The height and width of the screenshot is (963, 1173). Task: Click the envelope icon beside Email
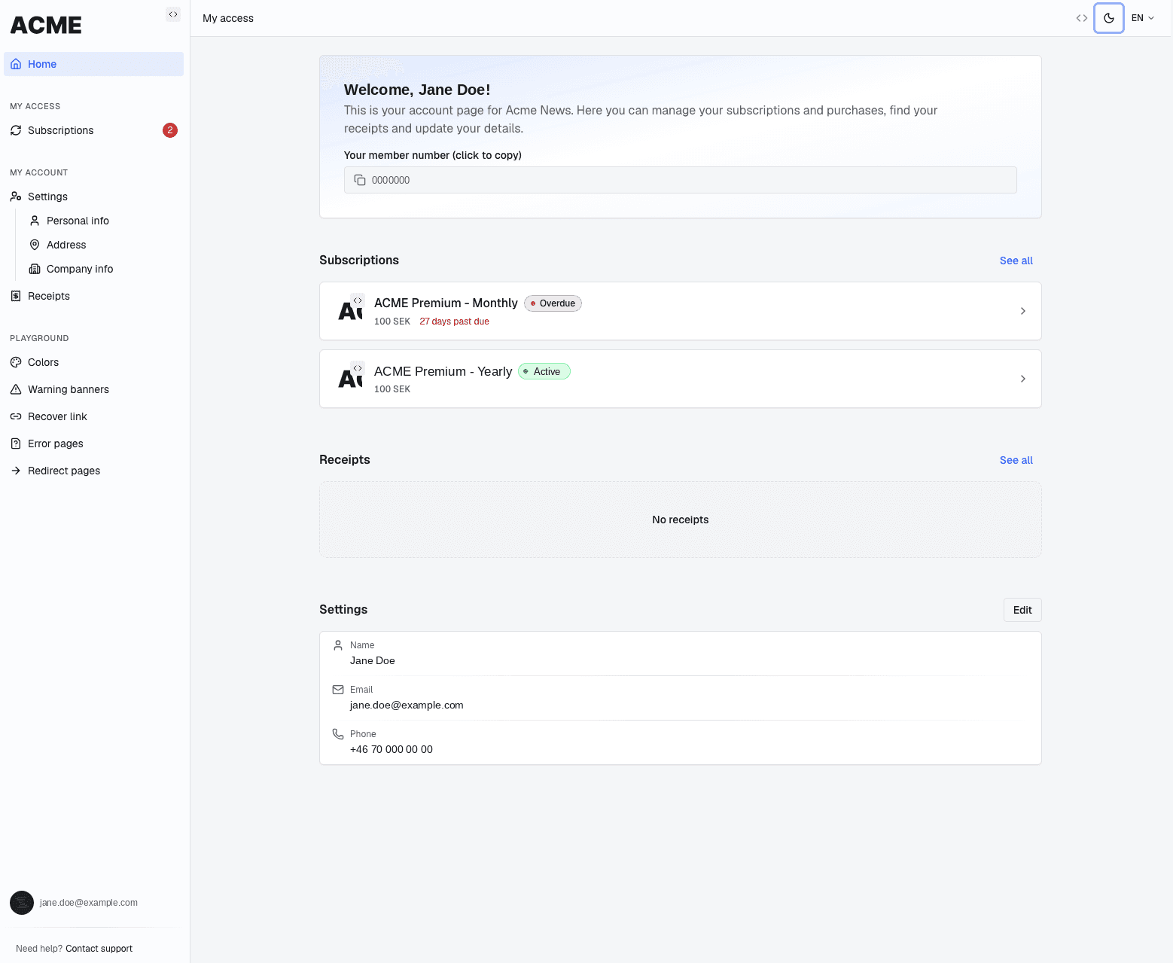click(338, 690)
